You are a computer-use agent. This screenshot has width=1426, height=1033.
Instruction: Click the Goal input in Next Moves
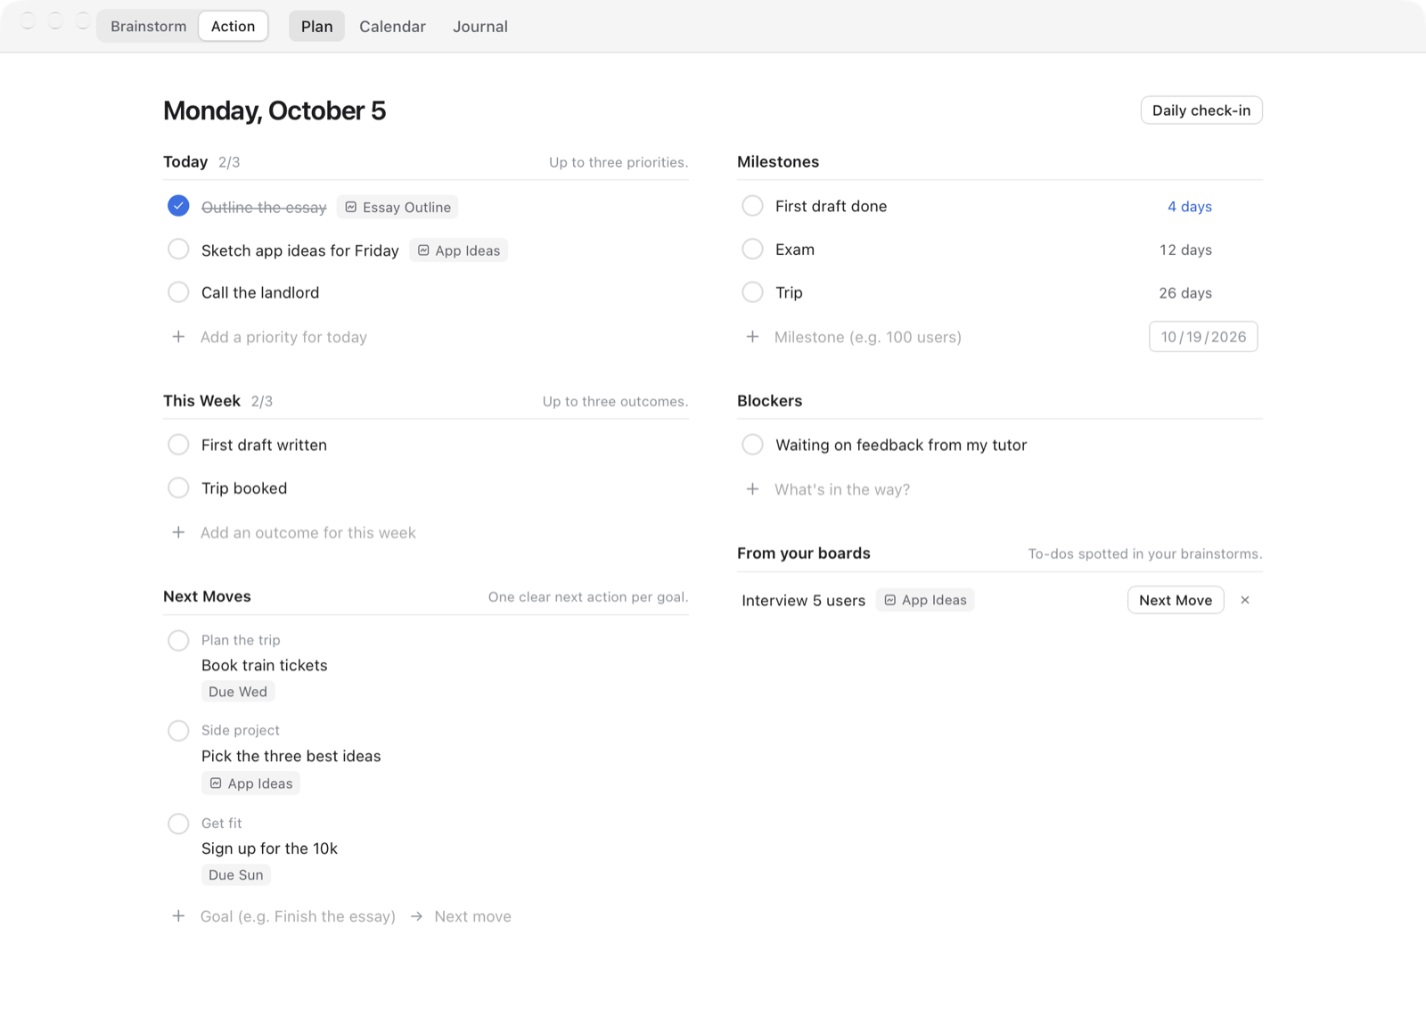tap(298, 916)
